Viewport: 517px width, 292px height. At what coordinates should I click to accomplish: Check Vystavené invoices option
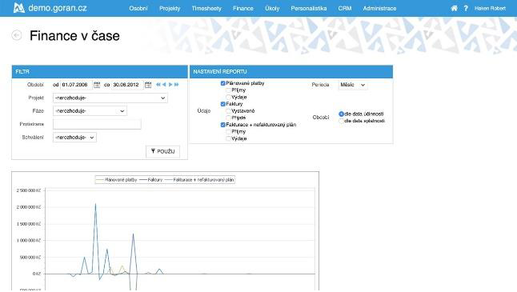(x=228, y=111)
